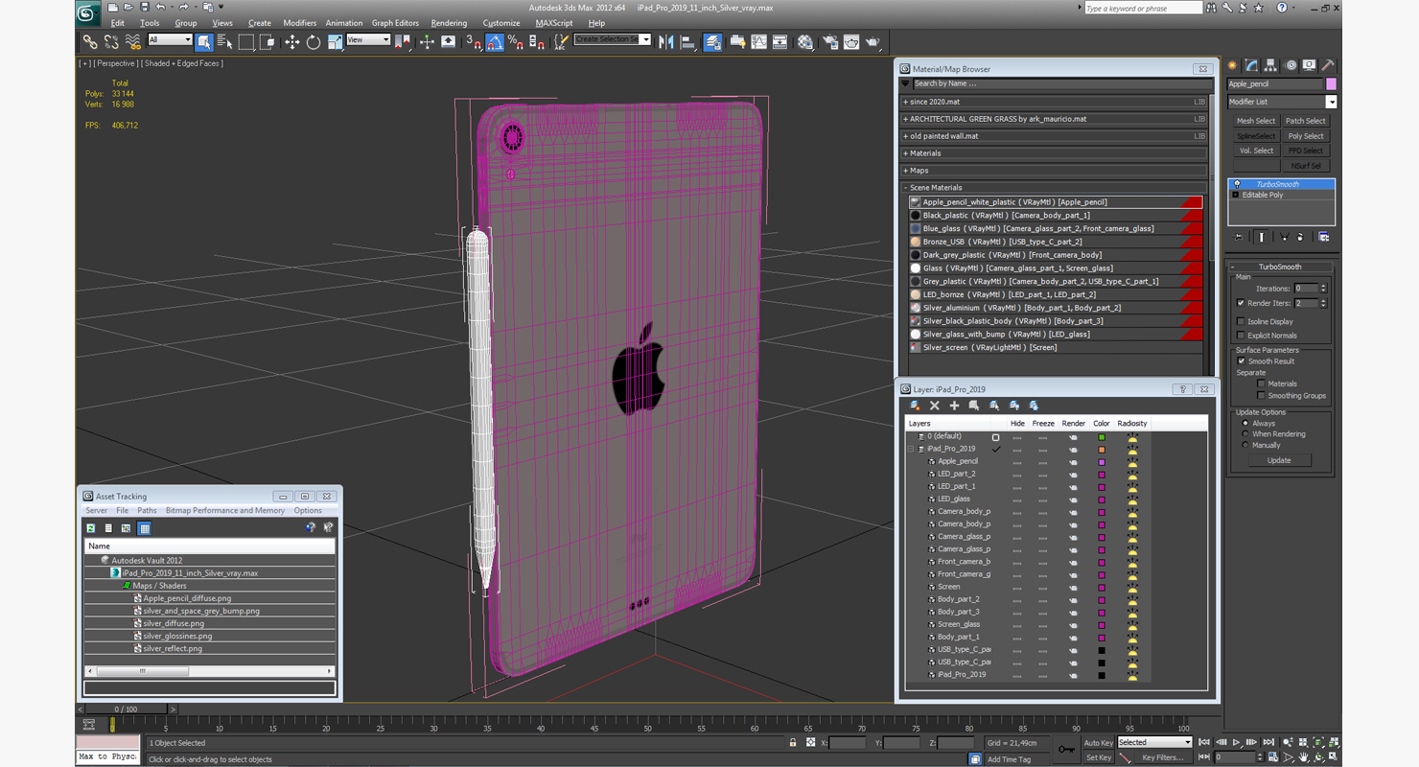The image size is (1419, 767).
Task: Switch to Hierarchy command panel tab
Action: pos(1270,65)
